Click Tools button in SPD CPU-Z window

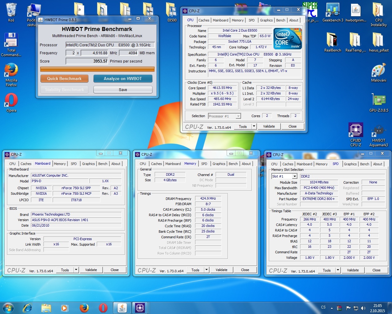[327, 270]
